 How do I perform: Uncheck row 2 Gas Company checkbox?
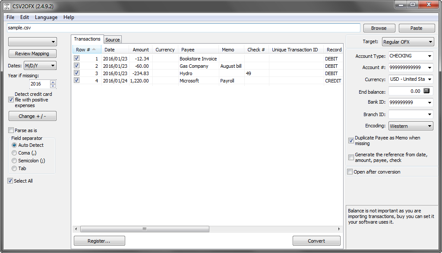tap(76, 66)
